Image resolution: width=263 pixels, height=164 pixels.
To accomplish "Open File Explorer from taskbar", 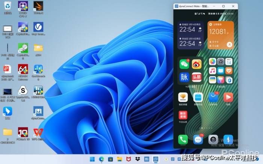I will 119,159.
